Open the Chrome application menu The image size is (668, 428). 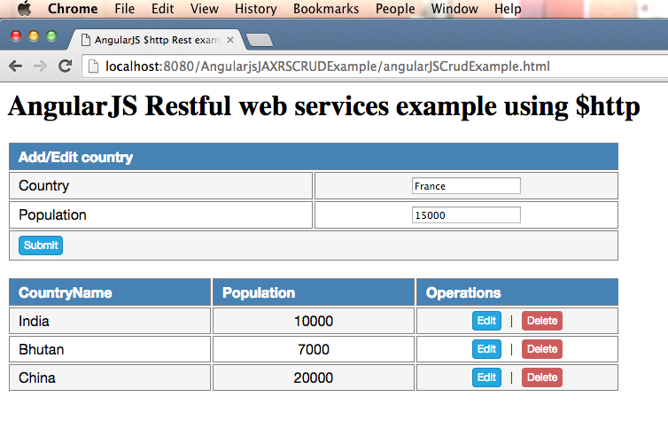click(73, 9)
